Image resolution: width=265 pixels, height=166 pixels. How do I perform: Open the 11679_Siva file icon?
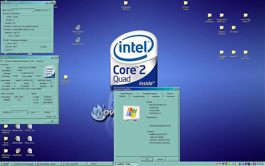(x=30, y=127)
